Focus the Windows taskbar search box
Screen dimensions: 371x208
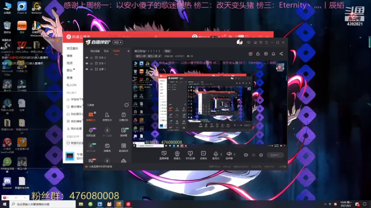(43, 204)
